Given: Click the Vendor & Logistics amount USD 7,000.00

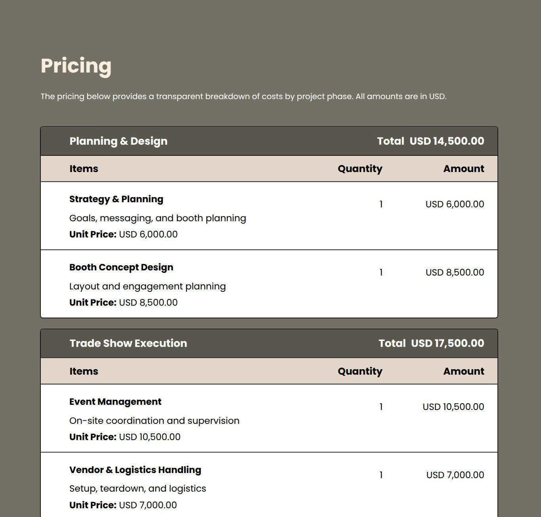Looking at the screenshot, I should pyautogui.click(x=455, y=475).
